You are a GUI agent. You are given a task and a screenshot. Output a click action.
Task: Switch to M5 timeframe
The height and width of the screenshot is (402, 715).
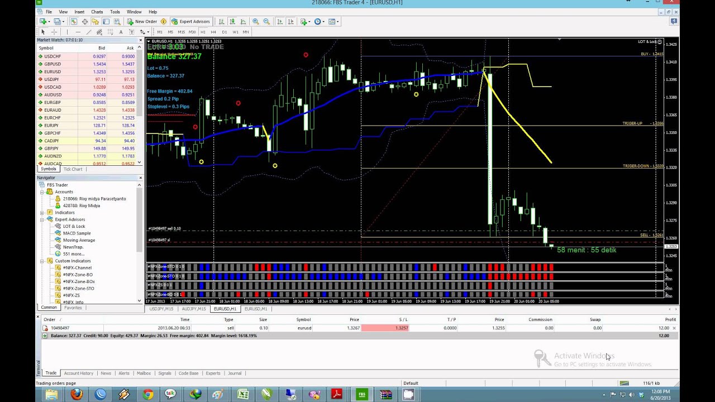[170, 32]
